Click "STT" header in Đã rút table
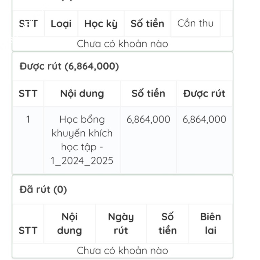 click(x=28, y=231)
